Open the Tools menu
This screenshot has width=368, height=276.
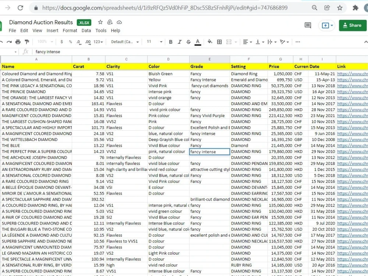pyautogui.click(x=101, y=31)
